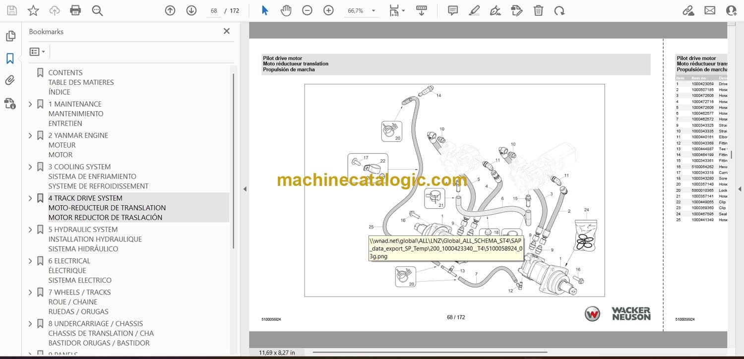This screenshot has width=744, height=359.
Task: Close the Bookmarks panel
Action: (x=227, y=31)
